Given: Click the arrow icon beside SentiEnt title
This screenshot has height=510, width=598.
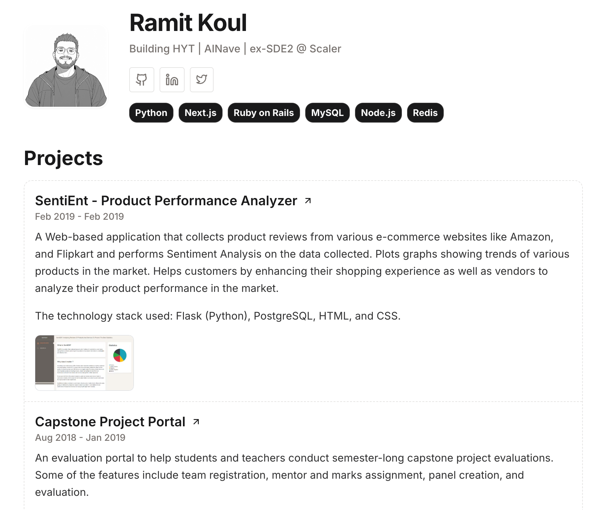Looking at the screenshot, I should [308, 201].
